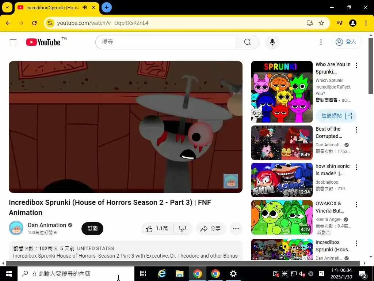Open the YouTube guide hamburger menu

13,42
